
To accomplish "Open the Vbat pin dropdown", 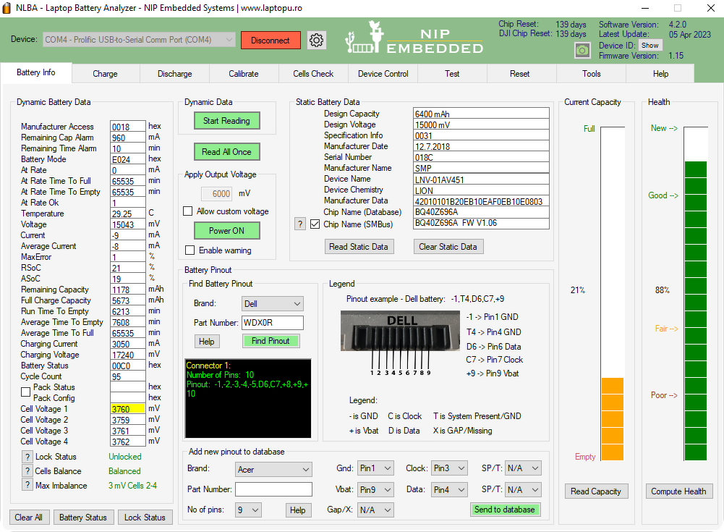I will [x=375, y=489].
